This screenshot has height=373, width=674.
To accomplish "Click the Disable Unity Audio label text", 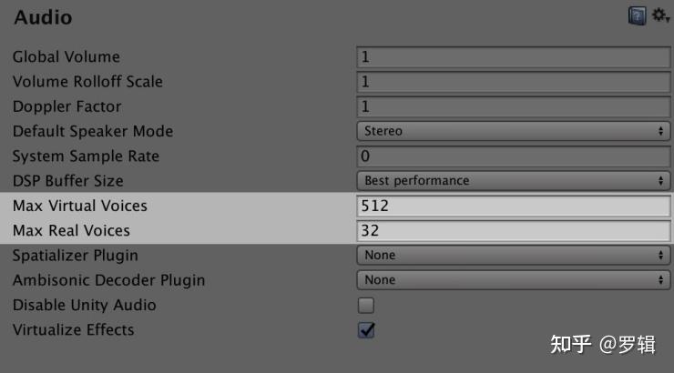I will pyautogui.click(x=84, y=305).
